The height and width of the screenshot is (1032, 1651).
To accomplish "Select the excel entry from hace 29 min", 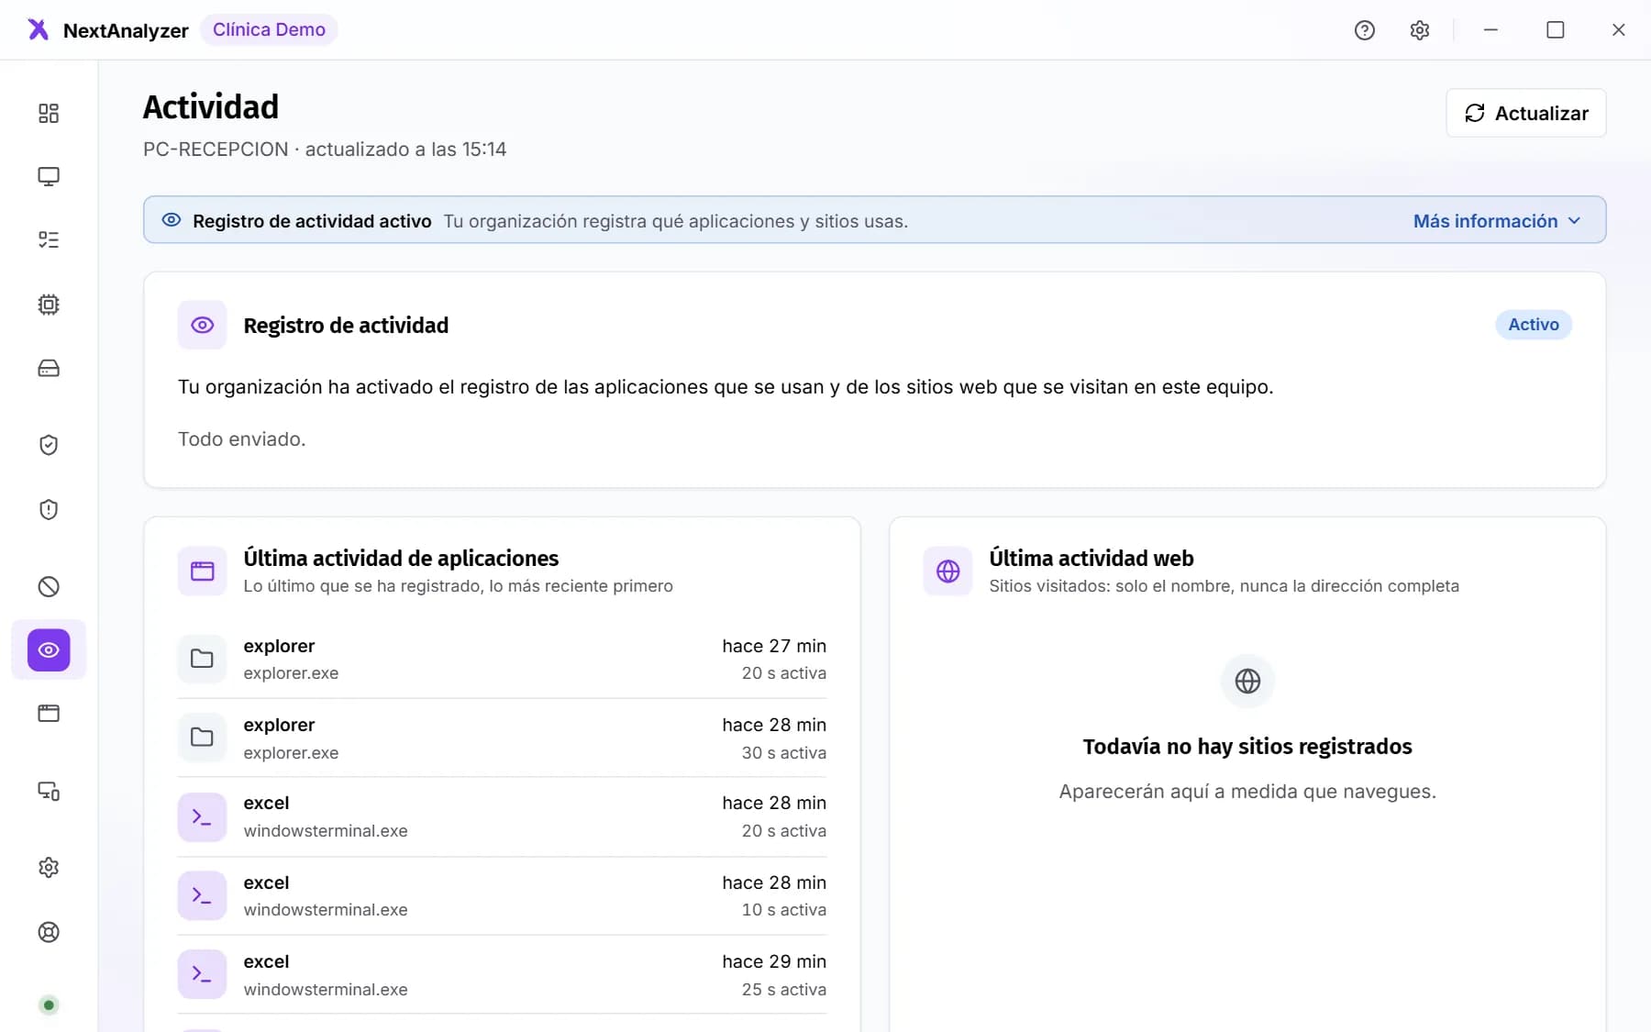I will [x=502, y=974].
